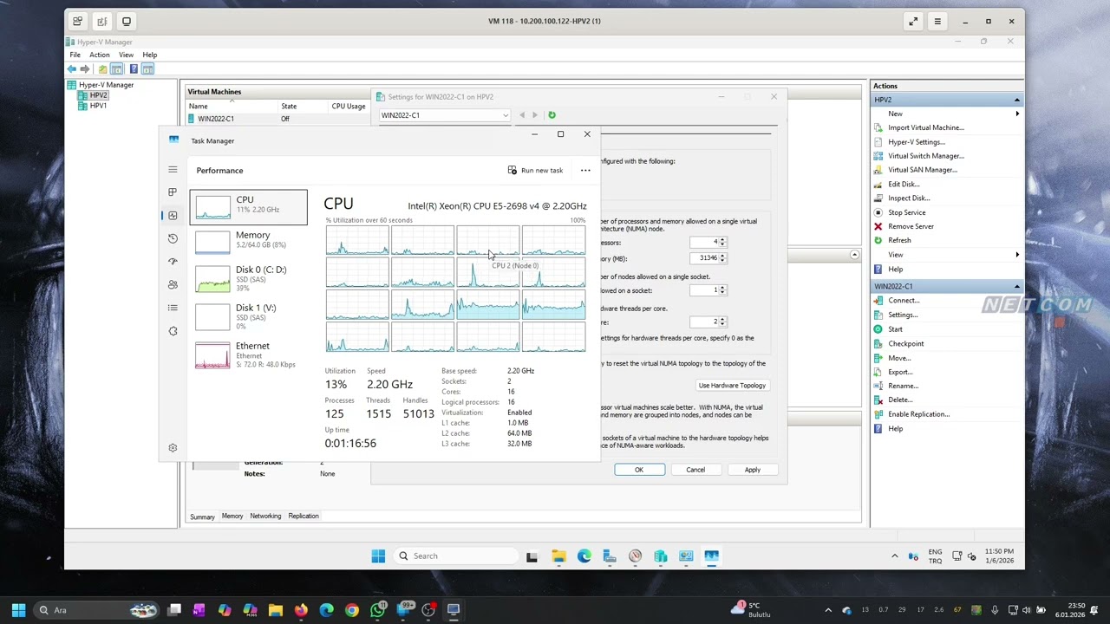
Task: Increment processors spinner showing 4
Action: tap(722, 240)
